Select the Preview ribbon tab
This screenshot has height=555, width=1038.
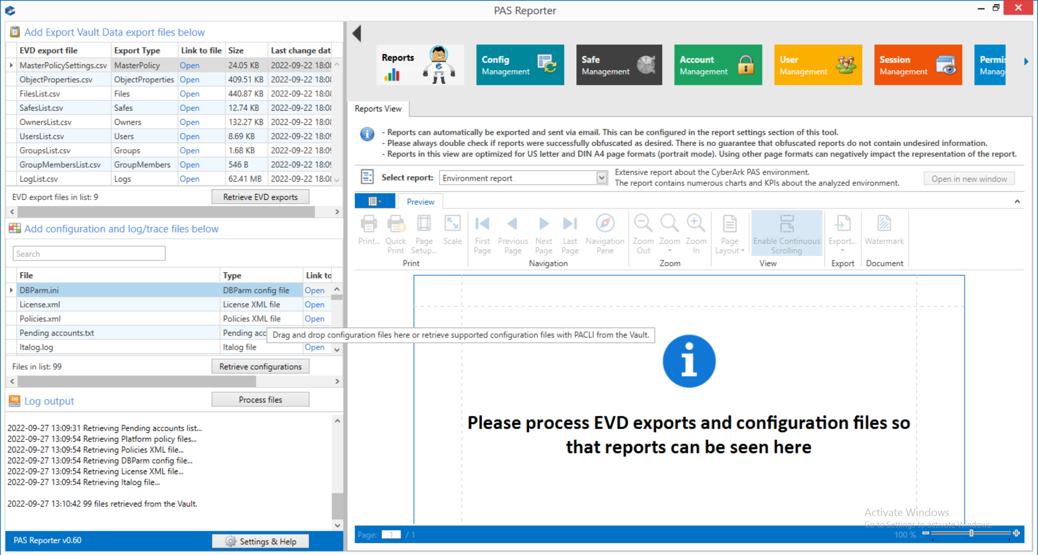tap(421, 202)
